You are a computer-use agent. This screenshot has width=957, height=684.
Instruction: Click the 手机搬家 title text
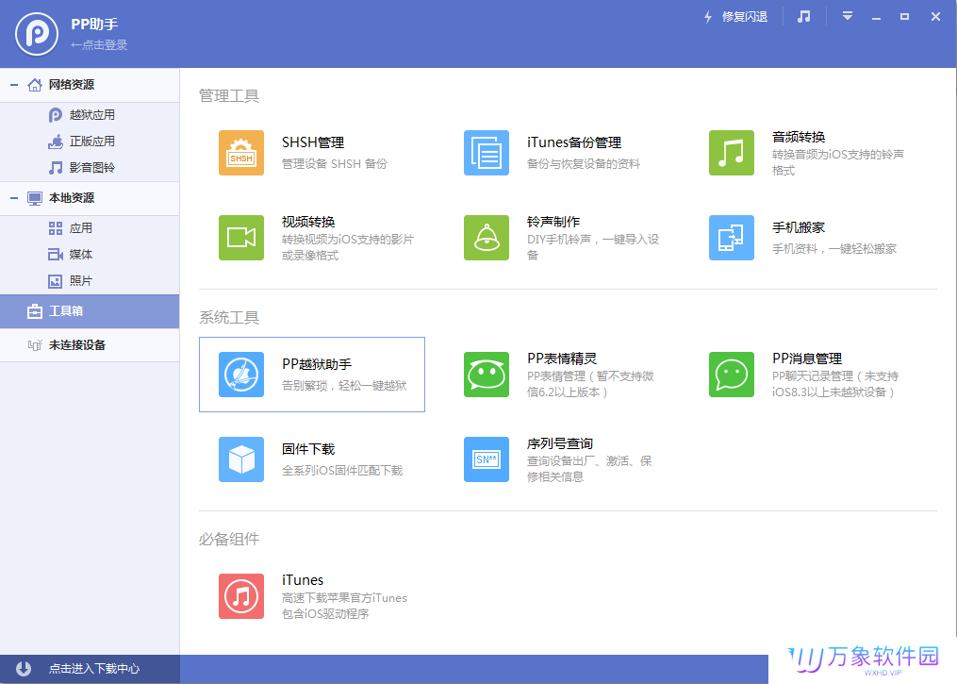(x=799, y=227)
